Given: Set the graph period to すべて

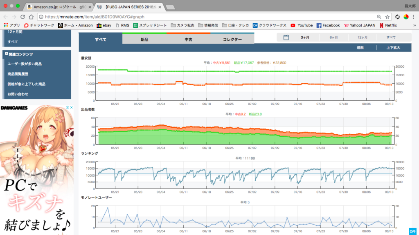Looking at the screenshot, I should coord(391,37).
